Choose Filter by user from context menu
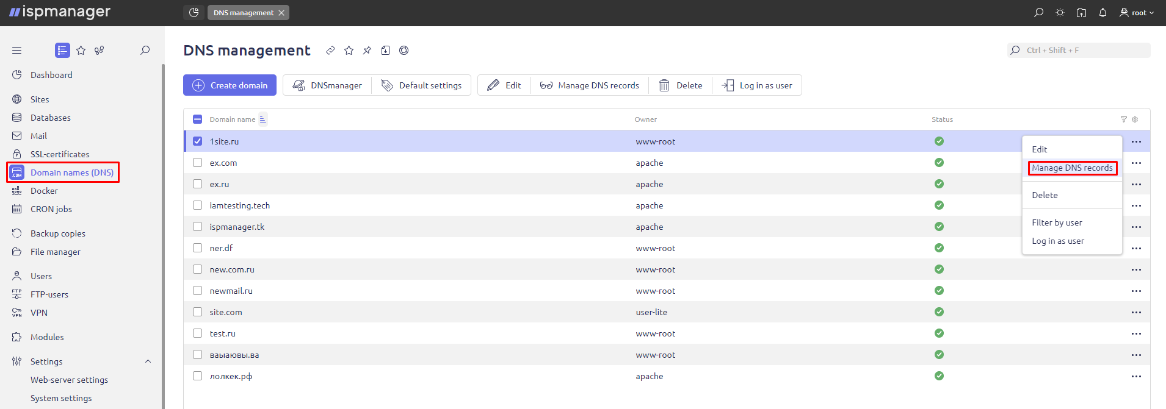 (1057, 222)
